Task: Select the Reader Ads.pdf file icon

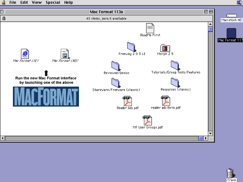Action: pyautogui.click(x=128, y=101)
